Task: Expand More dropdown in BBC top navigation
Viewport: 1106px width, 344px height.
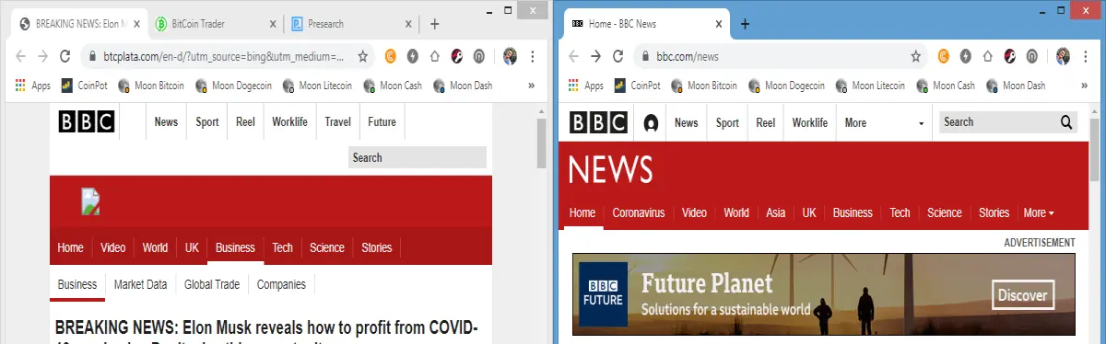Action: (884, 122)
